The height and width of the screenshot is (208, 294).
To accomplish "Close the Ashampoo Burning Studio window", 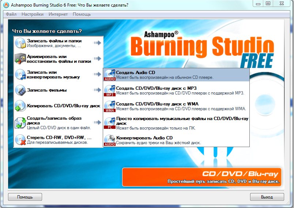I will [x=282, y=4].
